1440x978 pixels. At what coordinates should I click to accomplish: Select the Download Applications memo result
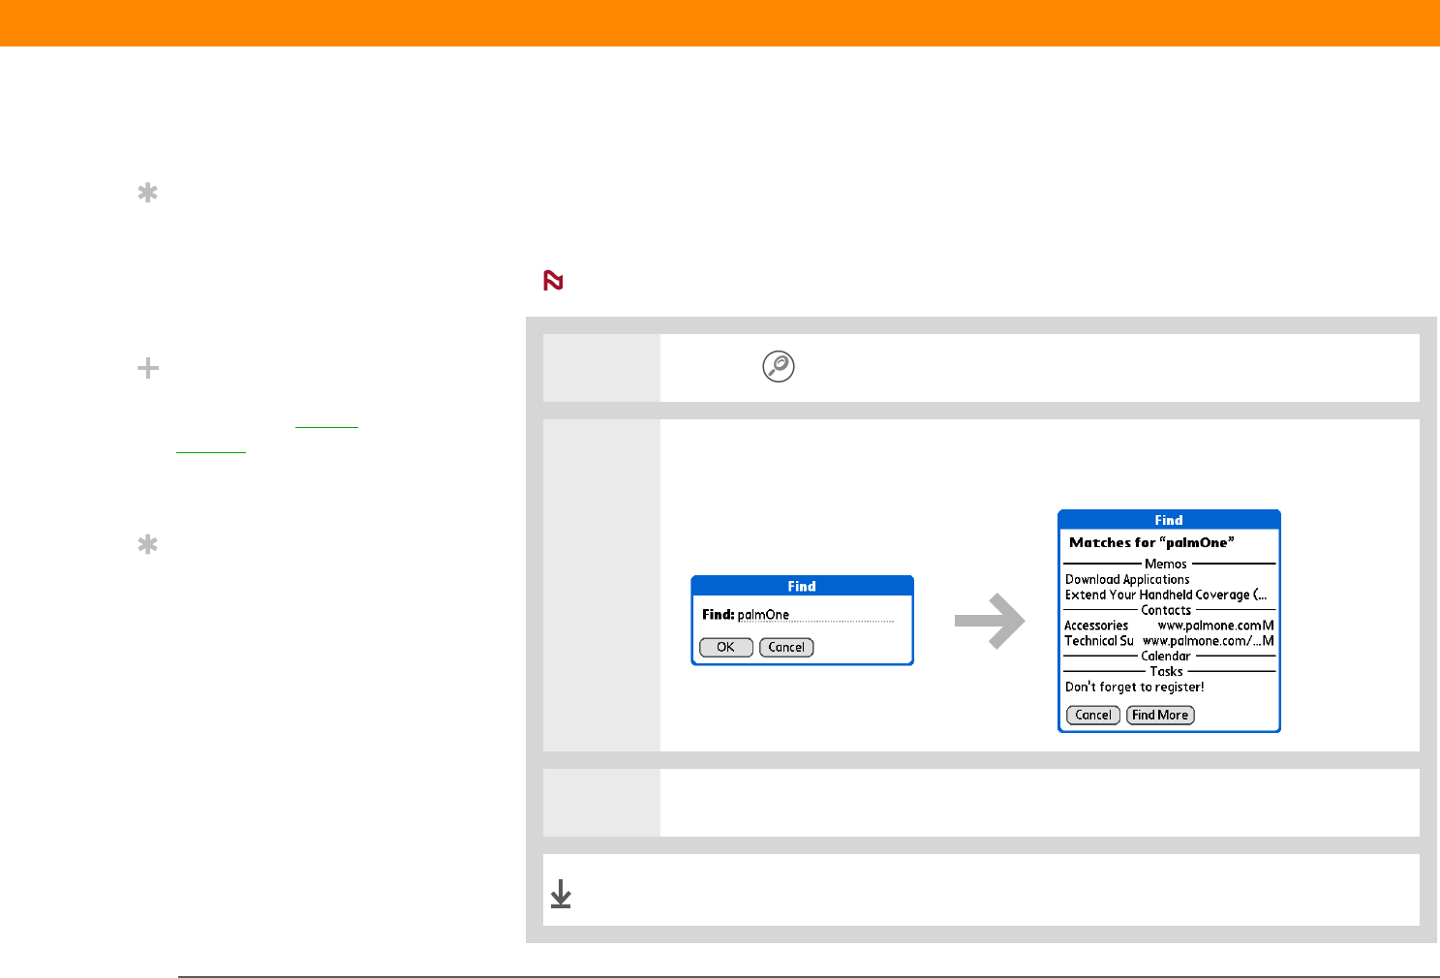[1127, 579]
